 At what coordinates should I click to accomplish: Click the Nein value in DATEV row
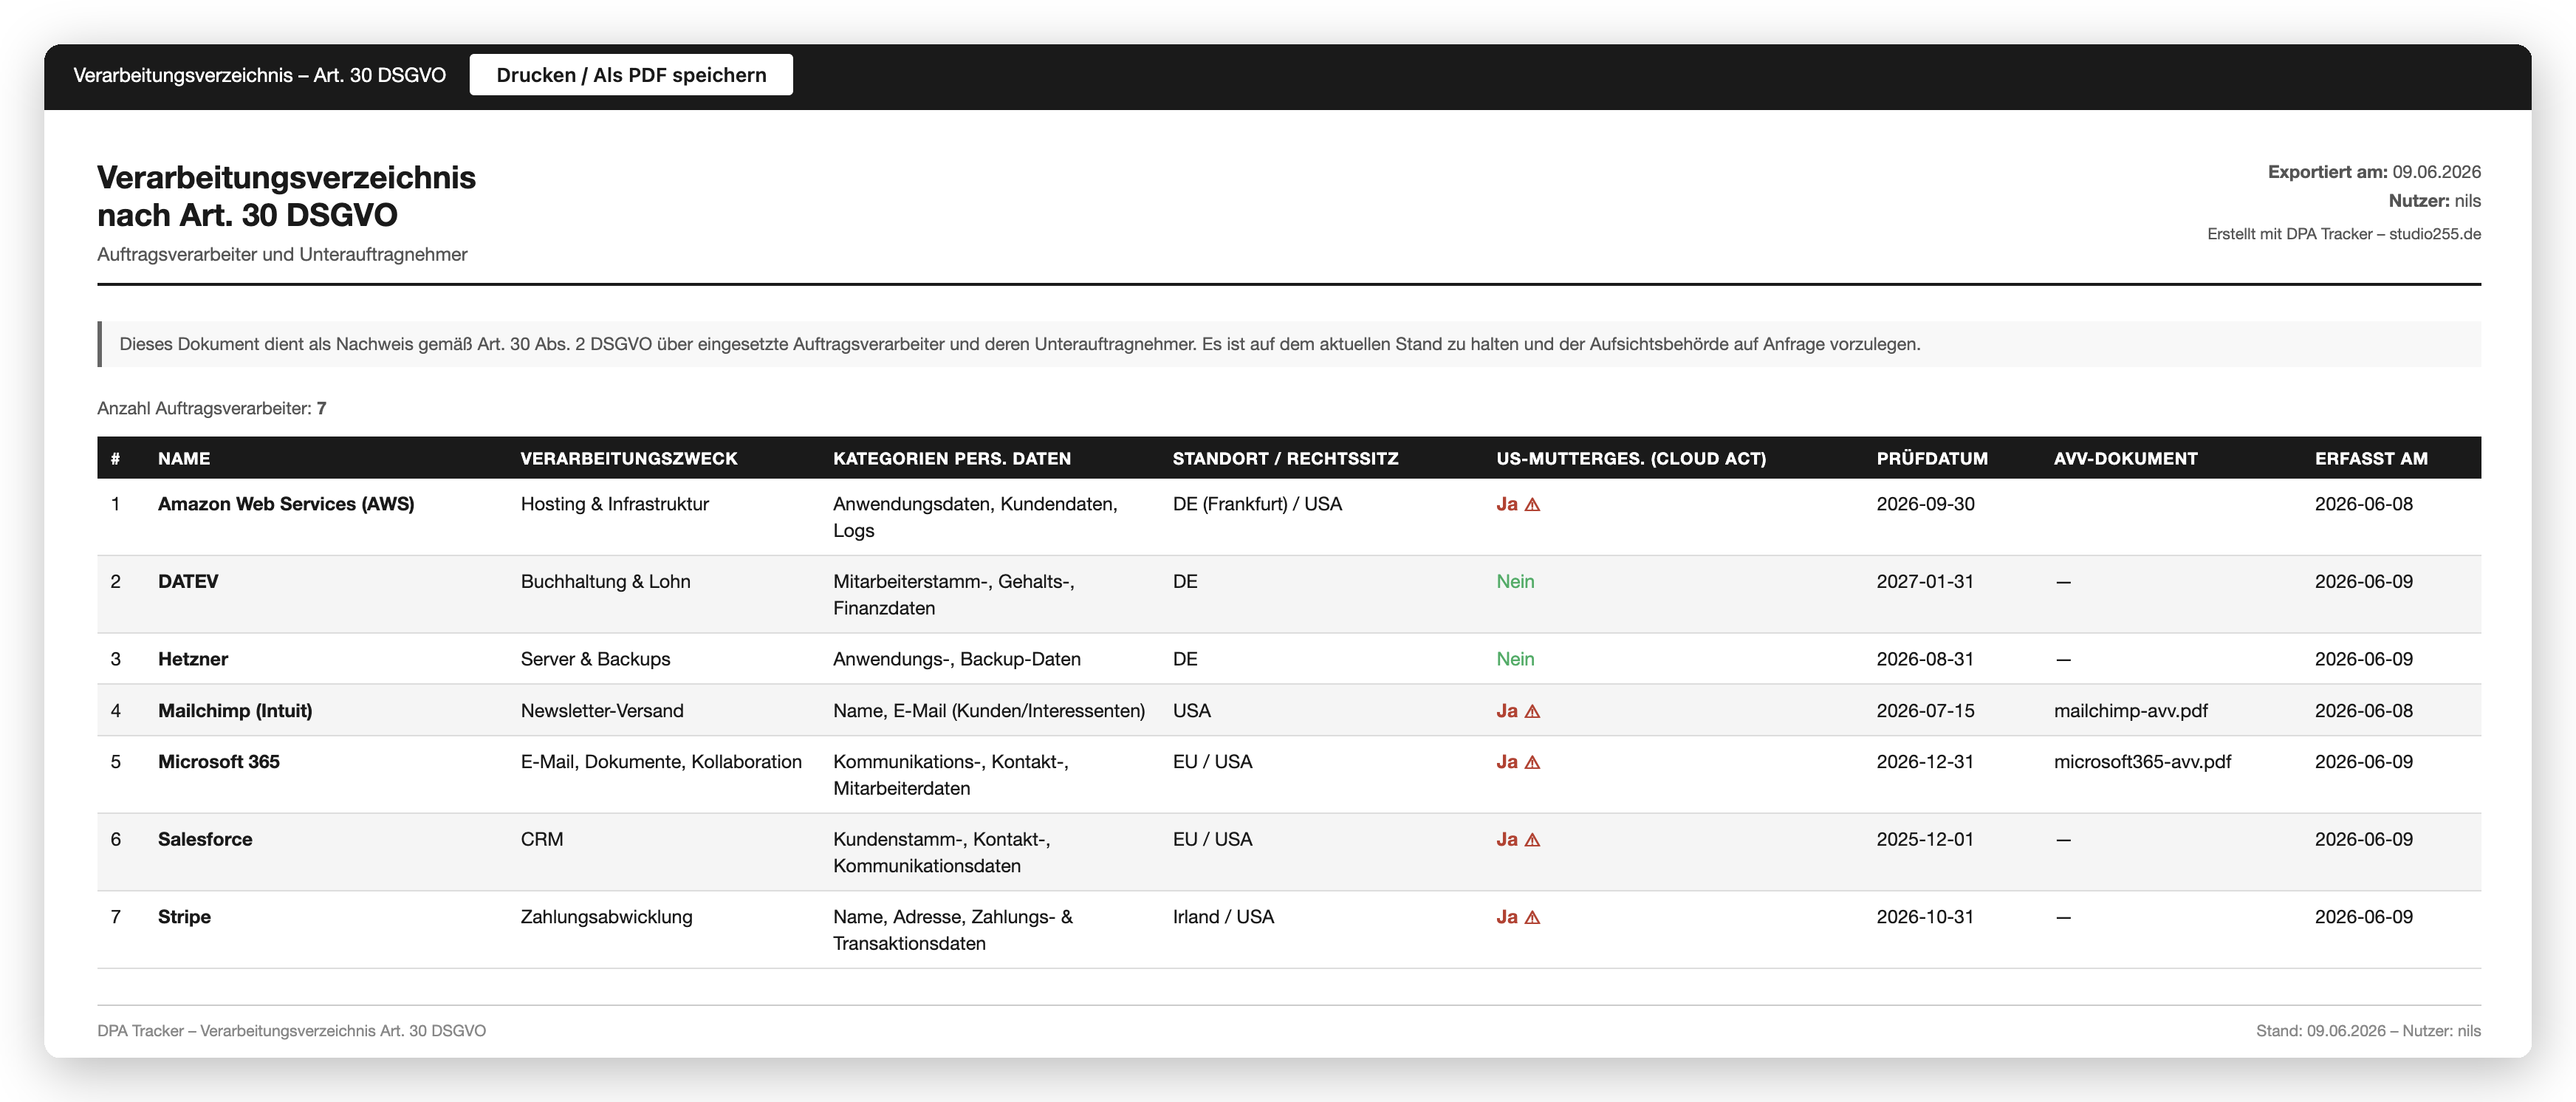pos(1515,581)
